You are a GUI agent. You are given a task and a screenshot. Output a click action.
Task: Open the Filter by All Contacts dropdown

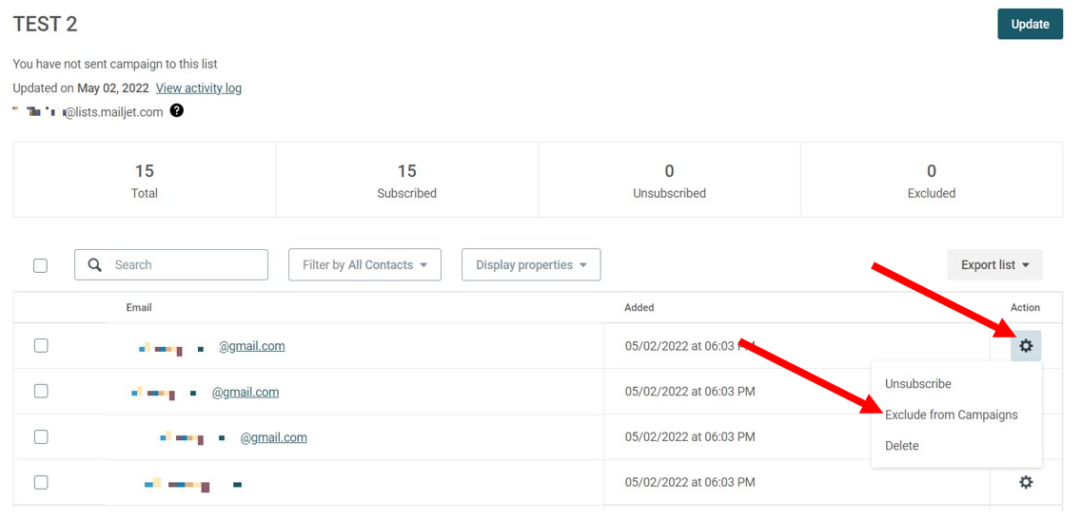[364, 264]
